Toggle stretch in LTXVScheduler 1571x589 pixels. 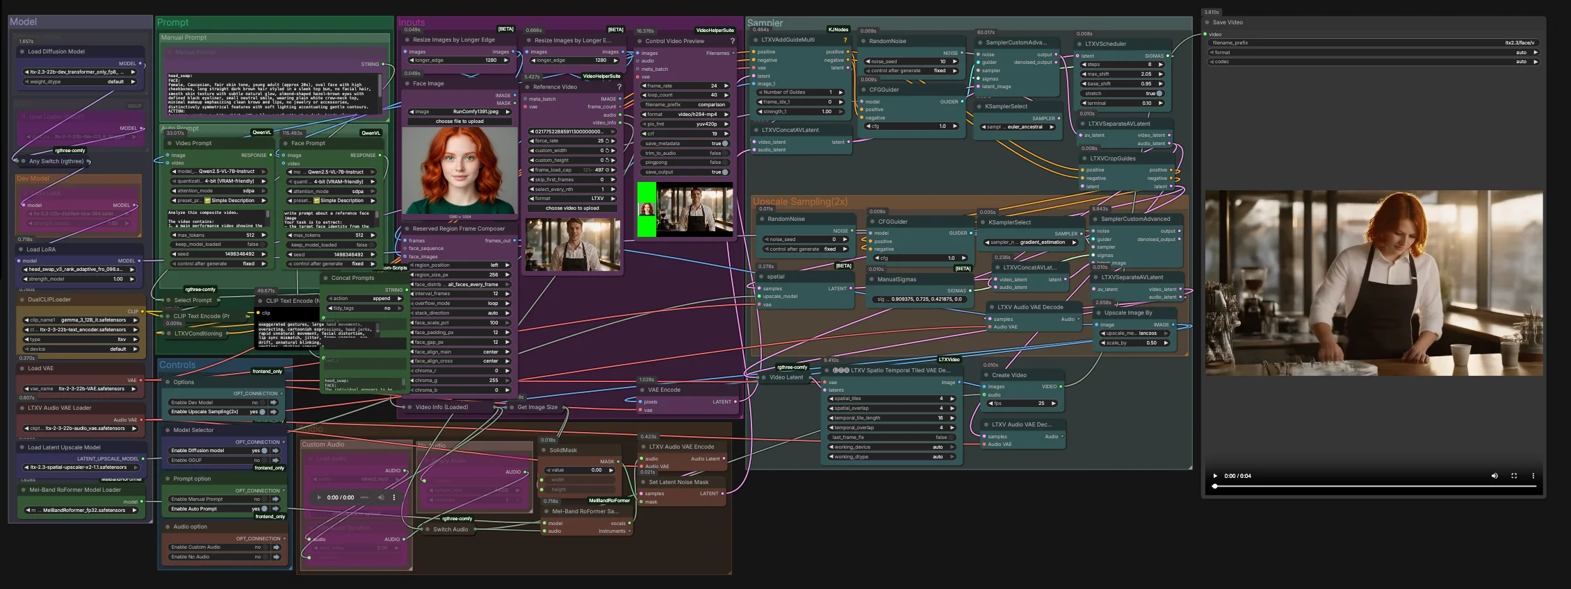pos(1159,94)
